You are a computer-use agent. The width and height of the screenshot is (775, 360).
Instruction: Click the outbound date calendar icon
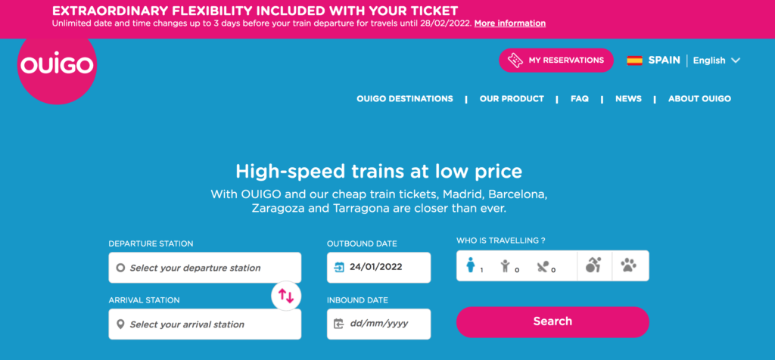[x=339, y=267]
